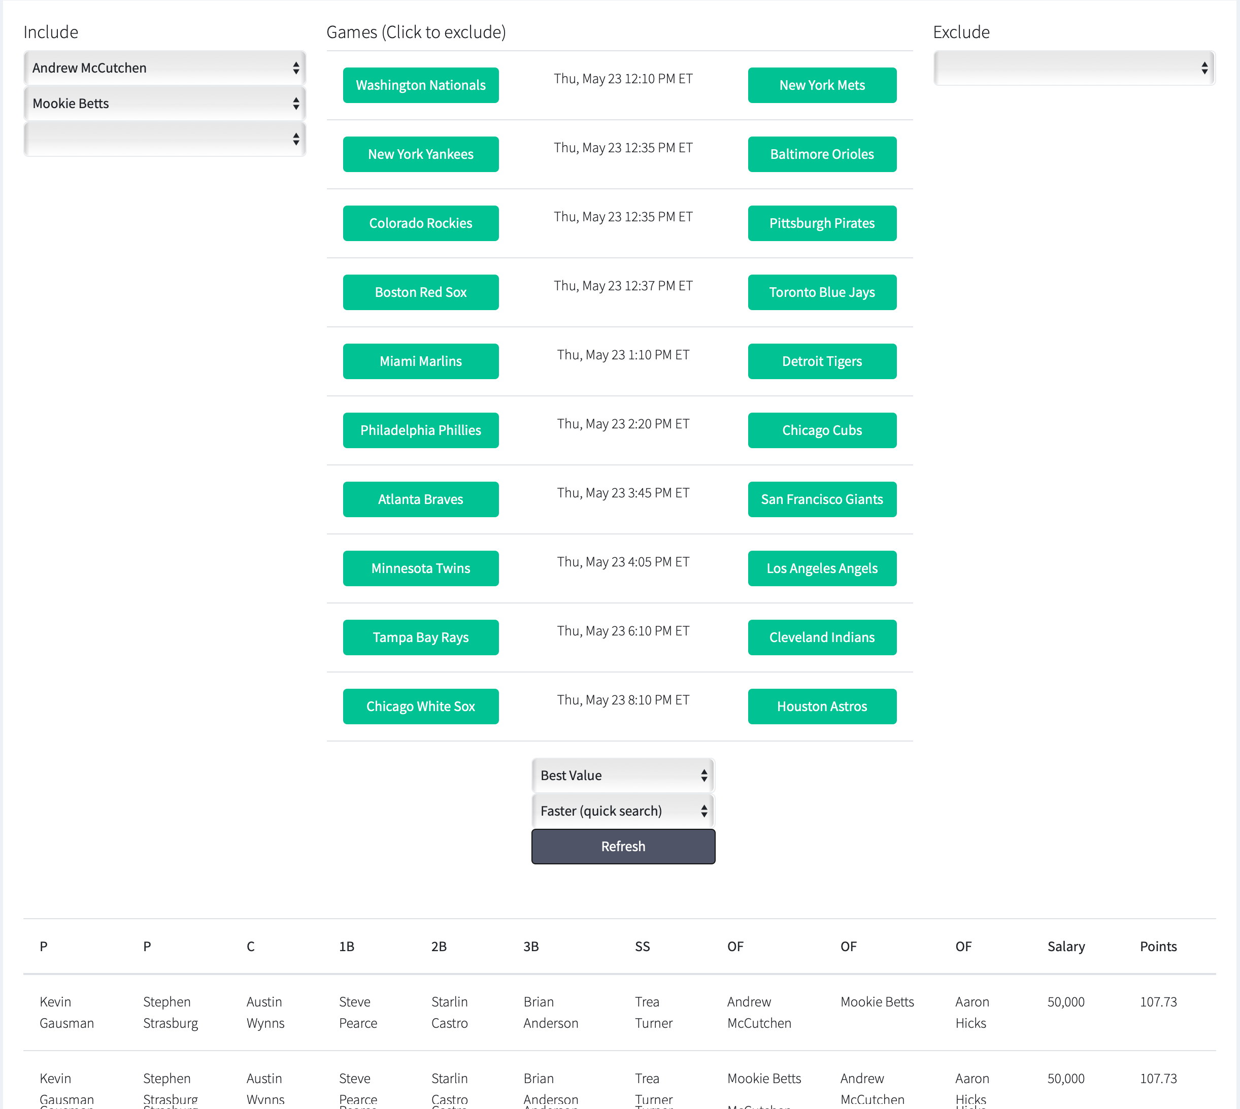The width and height of the screenshot is (1240, 1109).
Task: Exclude the Toronto Blue Jays team
Action: (x=822, y=292)
